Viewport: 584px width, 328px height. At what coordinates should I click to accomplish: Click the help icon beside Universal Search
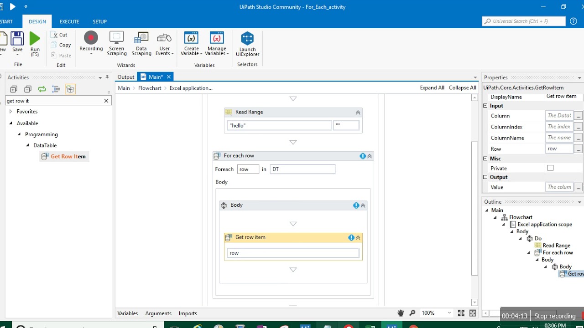click(x=574, y=21)
